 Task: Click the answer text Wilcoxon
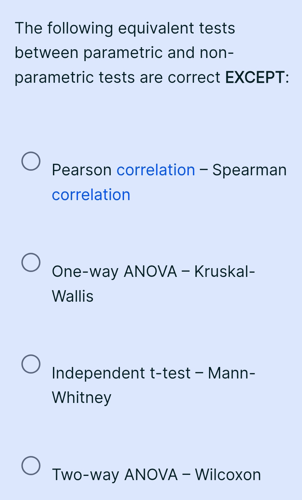pyautogui.click(x=229, y=475)
